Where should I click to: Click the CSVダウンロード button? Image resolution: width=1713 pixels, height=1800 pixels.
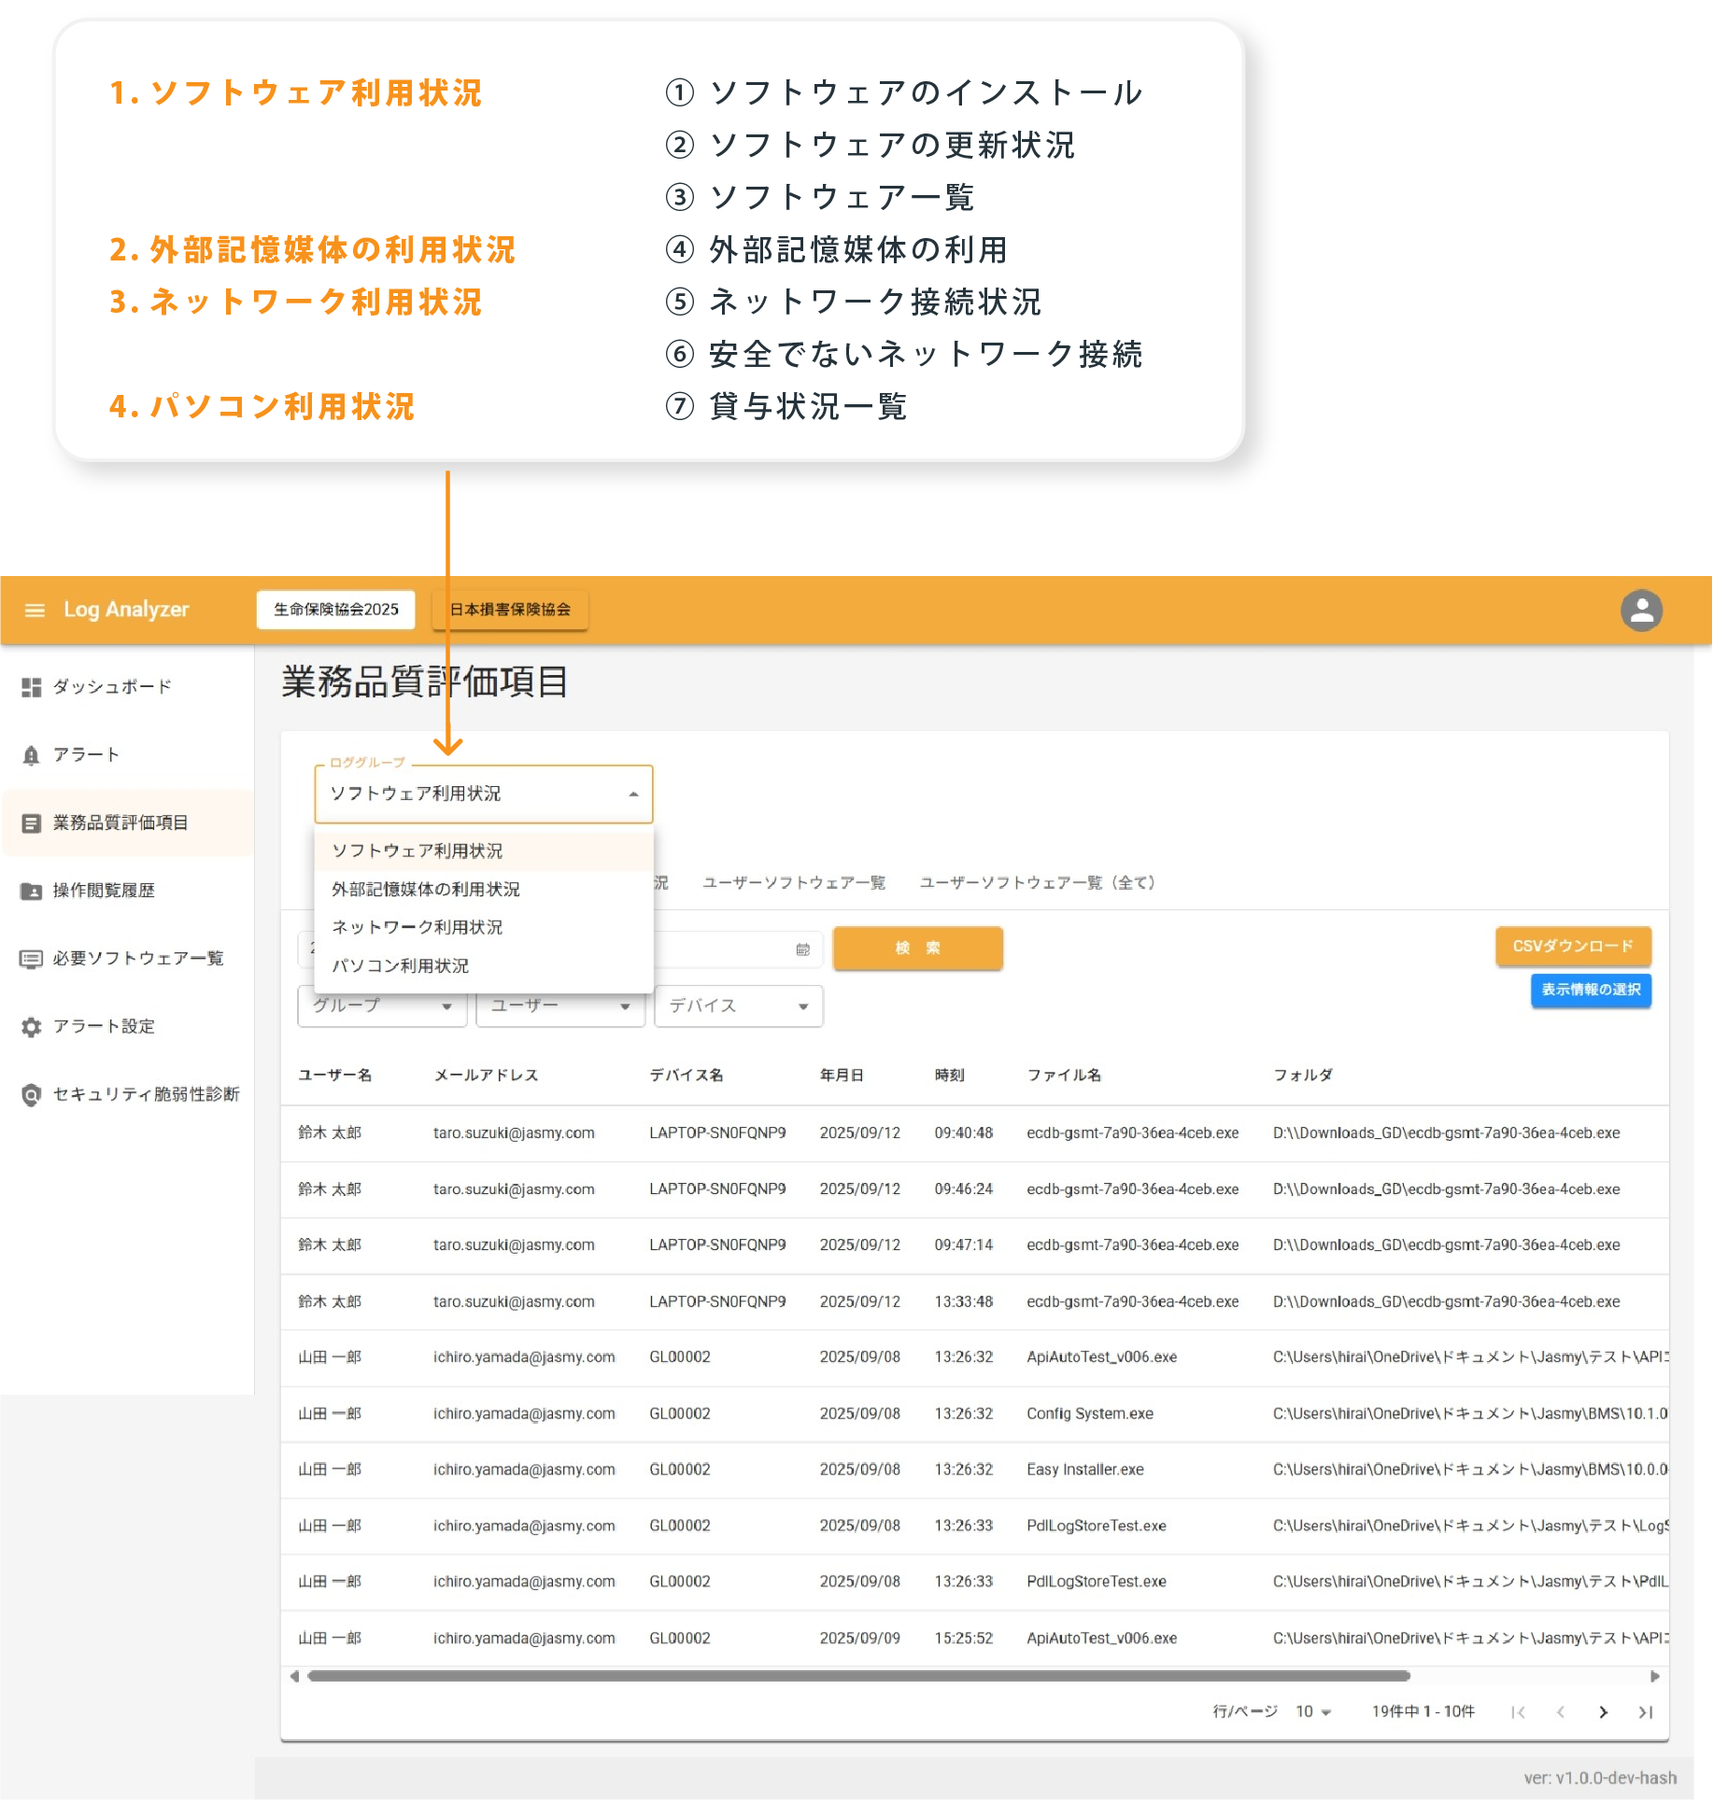click(x=1572, y=947)
